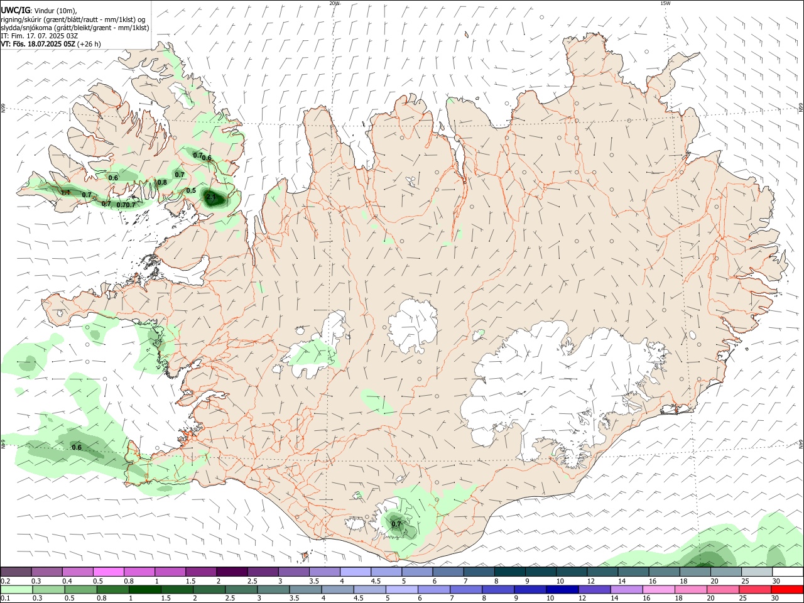Click the round white Hofsjökull glacier in central Iceland
Image resolution: width=804 pixels, height=603 pixels.
click(413, 325)
